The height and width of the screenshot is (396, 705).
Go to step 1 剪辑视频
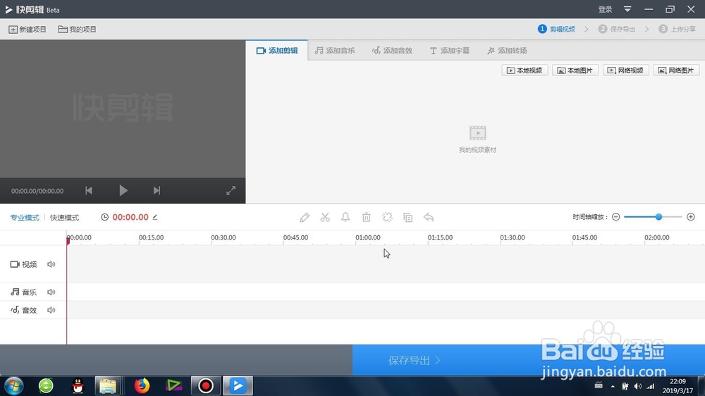click(557, 29)
